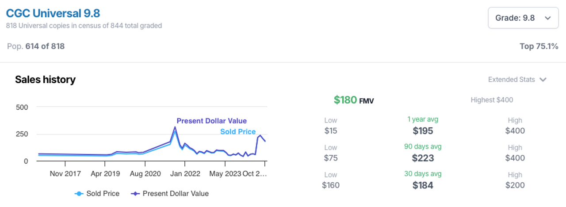
Task: Click the Jan 2022 axis label
Action: (185, 173)
